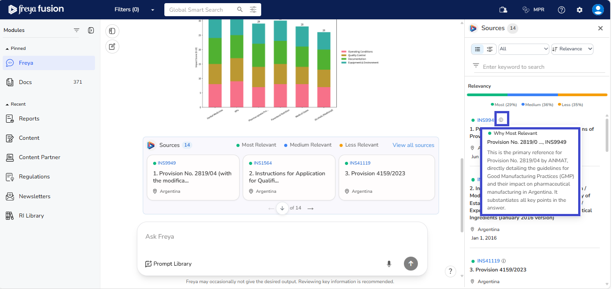Click the advanced search filter sliders icon

pyautogui.click(x=253, y=9)
